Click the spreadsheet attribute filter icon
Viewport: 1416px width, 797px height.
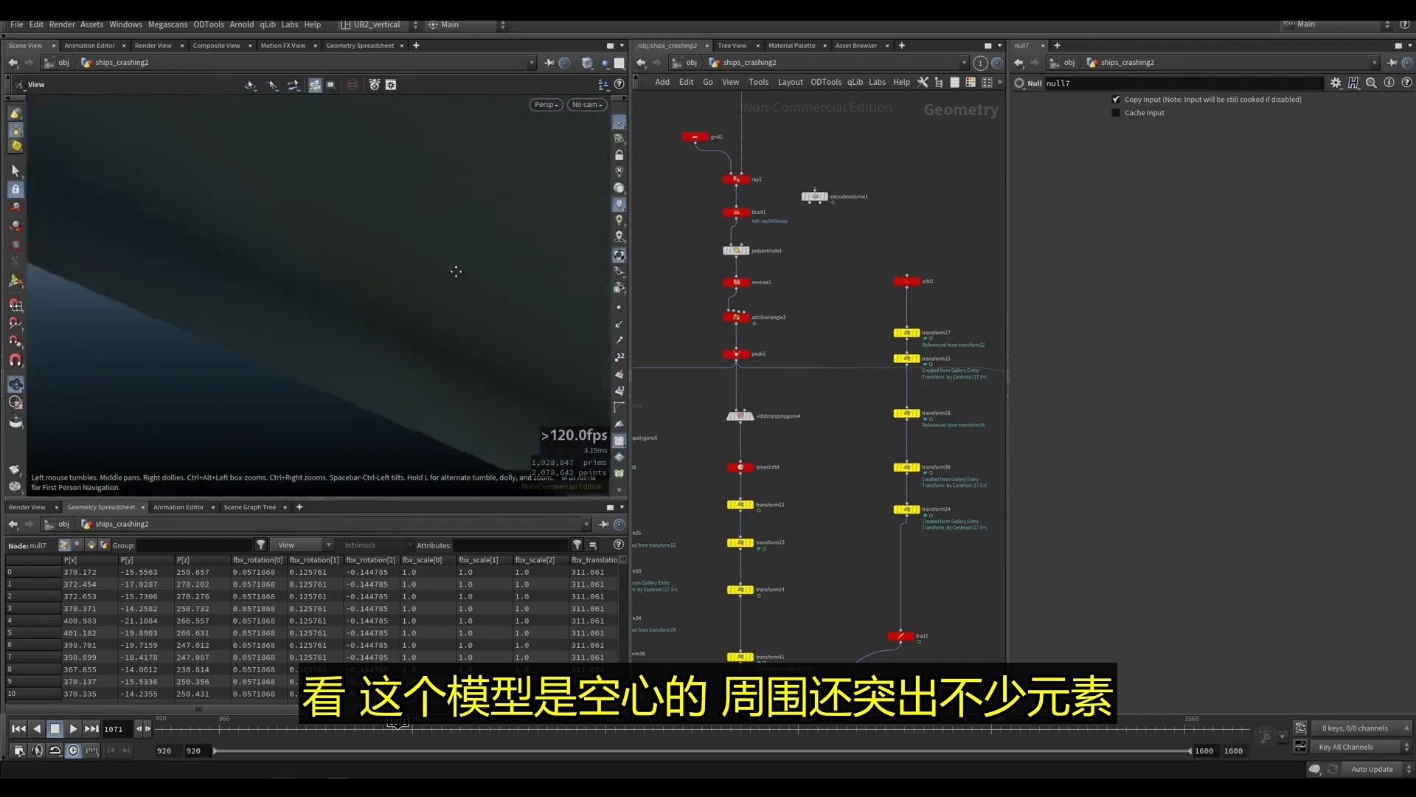click(x=577, y=545)
